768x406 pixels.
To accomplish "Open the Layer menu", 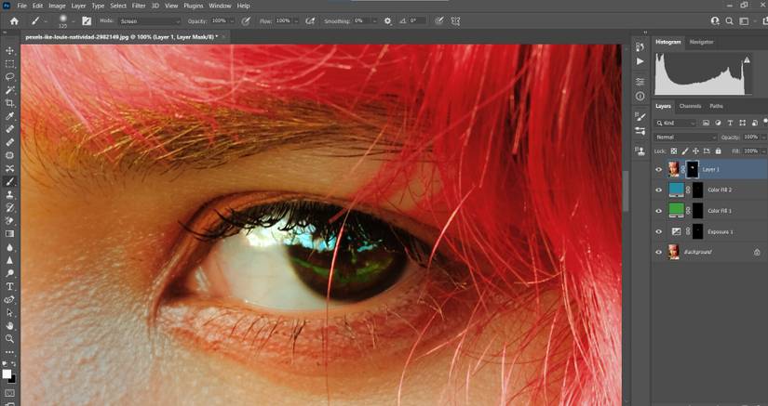I will pos(78,6).
